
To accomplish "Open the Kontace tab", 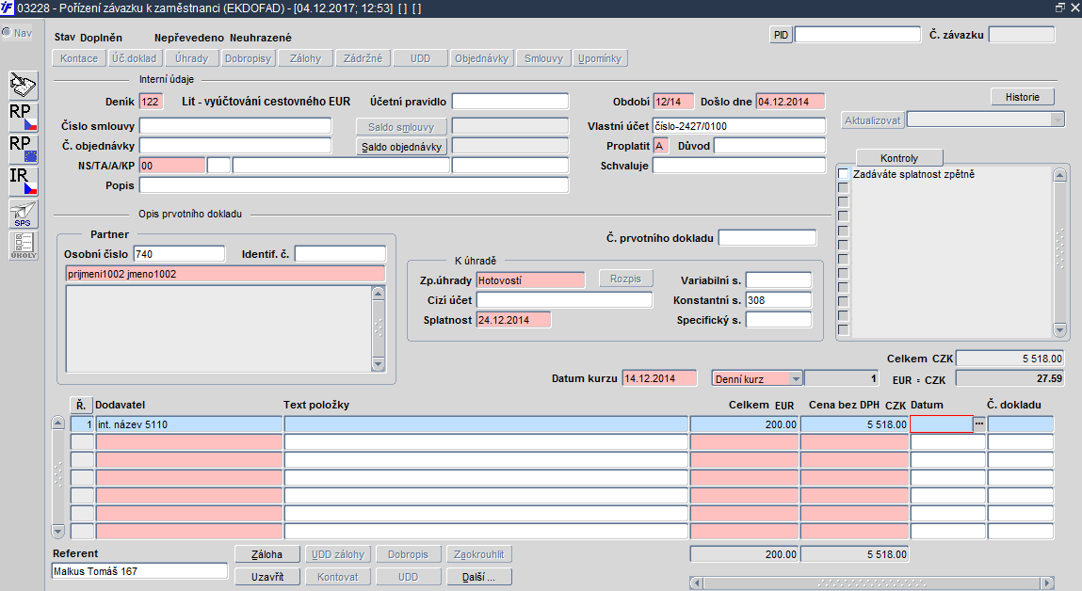I will coord(79,58).
